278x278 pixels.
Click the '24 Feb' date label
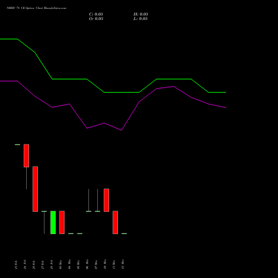click(x=25, y=264)
